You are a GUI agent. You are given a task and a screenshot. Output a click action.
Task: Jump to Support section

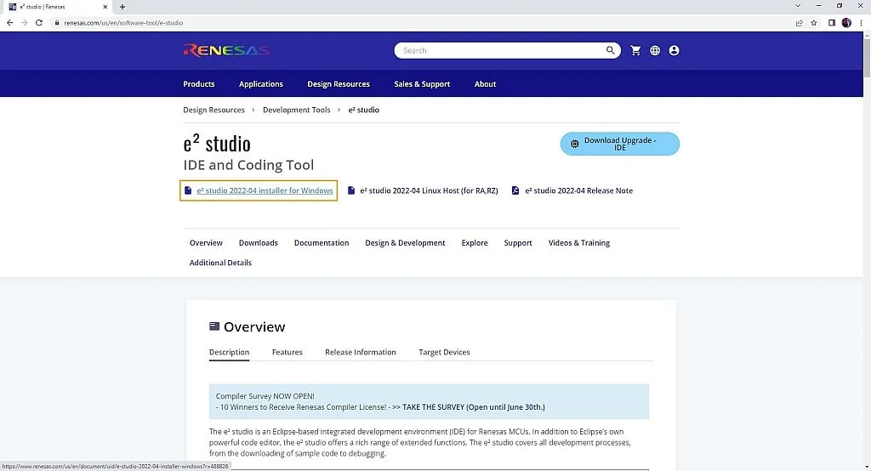click(518, 242)
